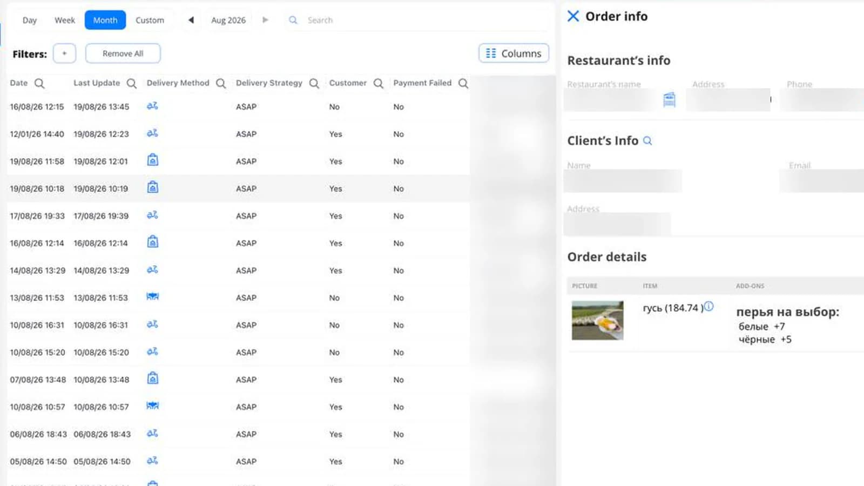
Task: Click the Client's Info search icon
Action: (x=647, y=140)
